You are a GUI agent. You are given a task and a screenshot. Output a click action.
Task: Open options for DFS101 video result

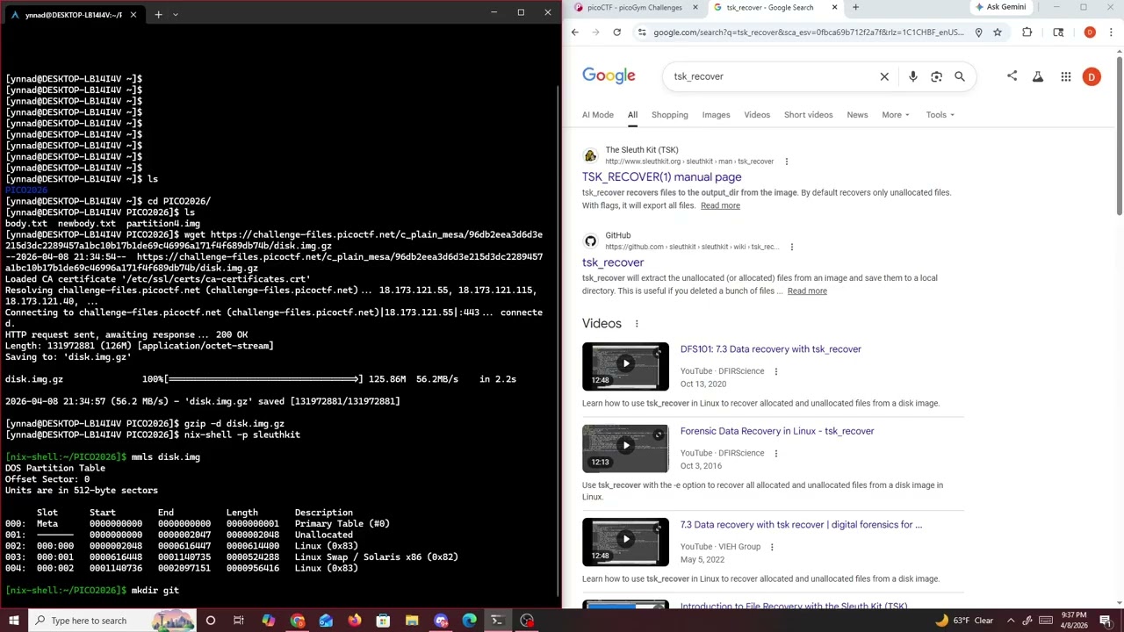(x=775, y=371)
